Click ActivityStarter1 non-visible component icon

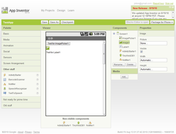pyautogui.click(x=64, y=123)
